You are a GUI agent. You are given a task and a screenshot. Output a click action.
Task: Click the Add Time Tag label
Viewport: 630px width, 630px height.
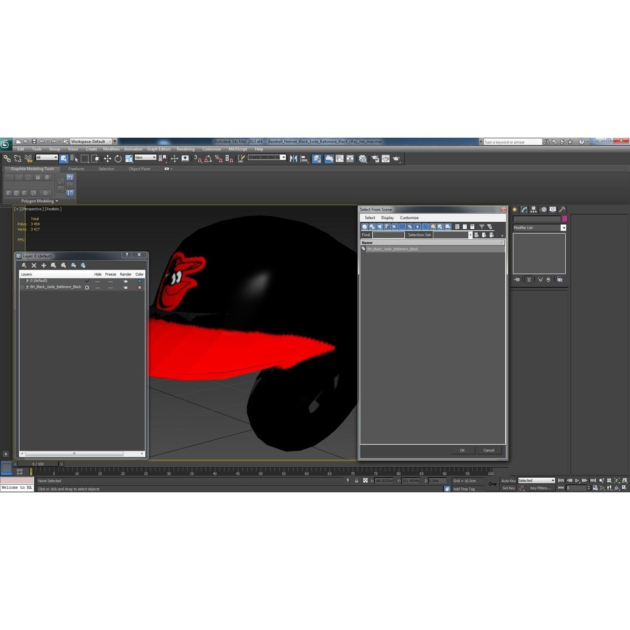coord(464,489)
